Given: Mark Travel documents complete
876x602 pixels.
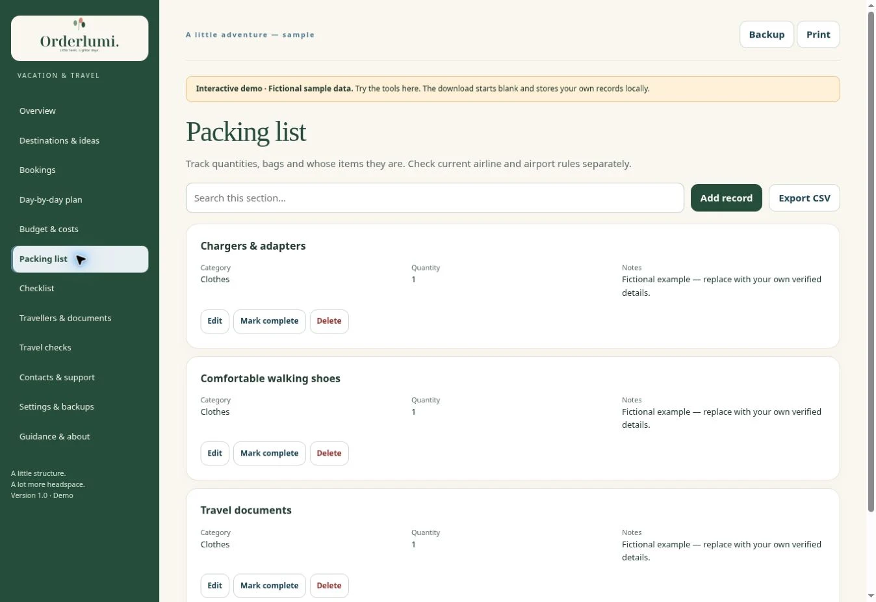Looking at the screenshot, I should [x=269, y=586].
